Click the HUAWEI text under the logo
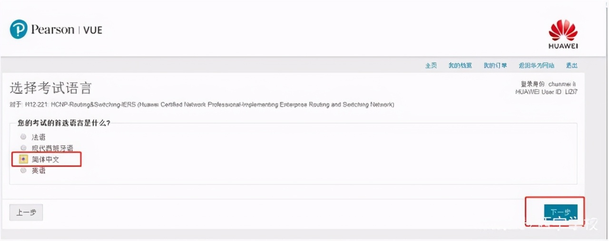This screenshot has width=609, height=241. (x=563, y=46)
